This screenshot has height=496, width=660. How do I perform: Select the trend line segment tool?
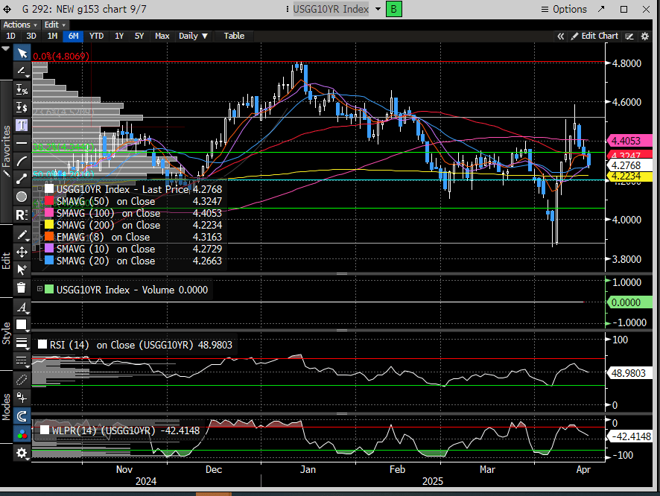point(22,178)
